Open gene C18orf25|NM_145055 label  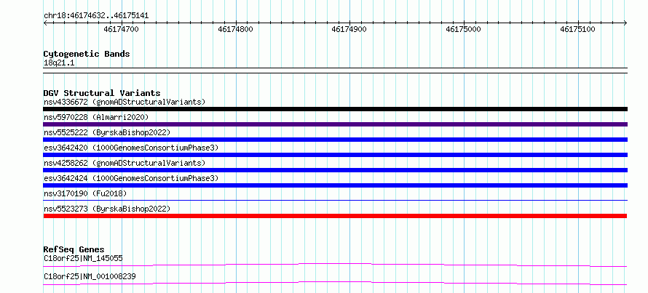[x=83, y=258]
